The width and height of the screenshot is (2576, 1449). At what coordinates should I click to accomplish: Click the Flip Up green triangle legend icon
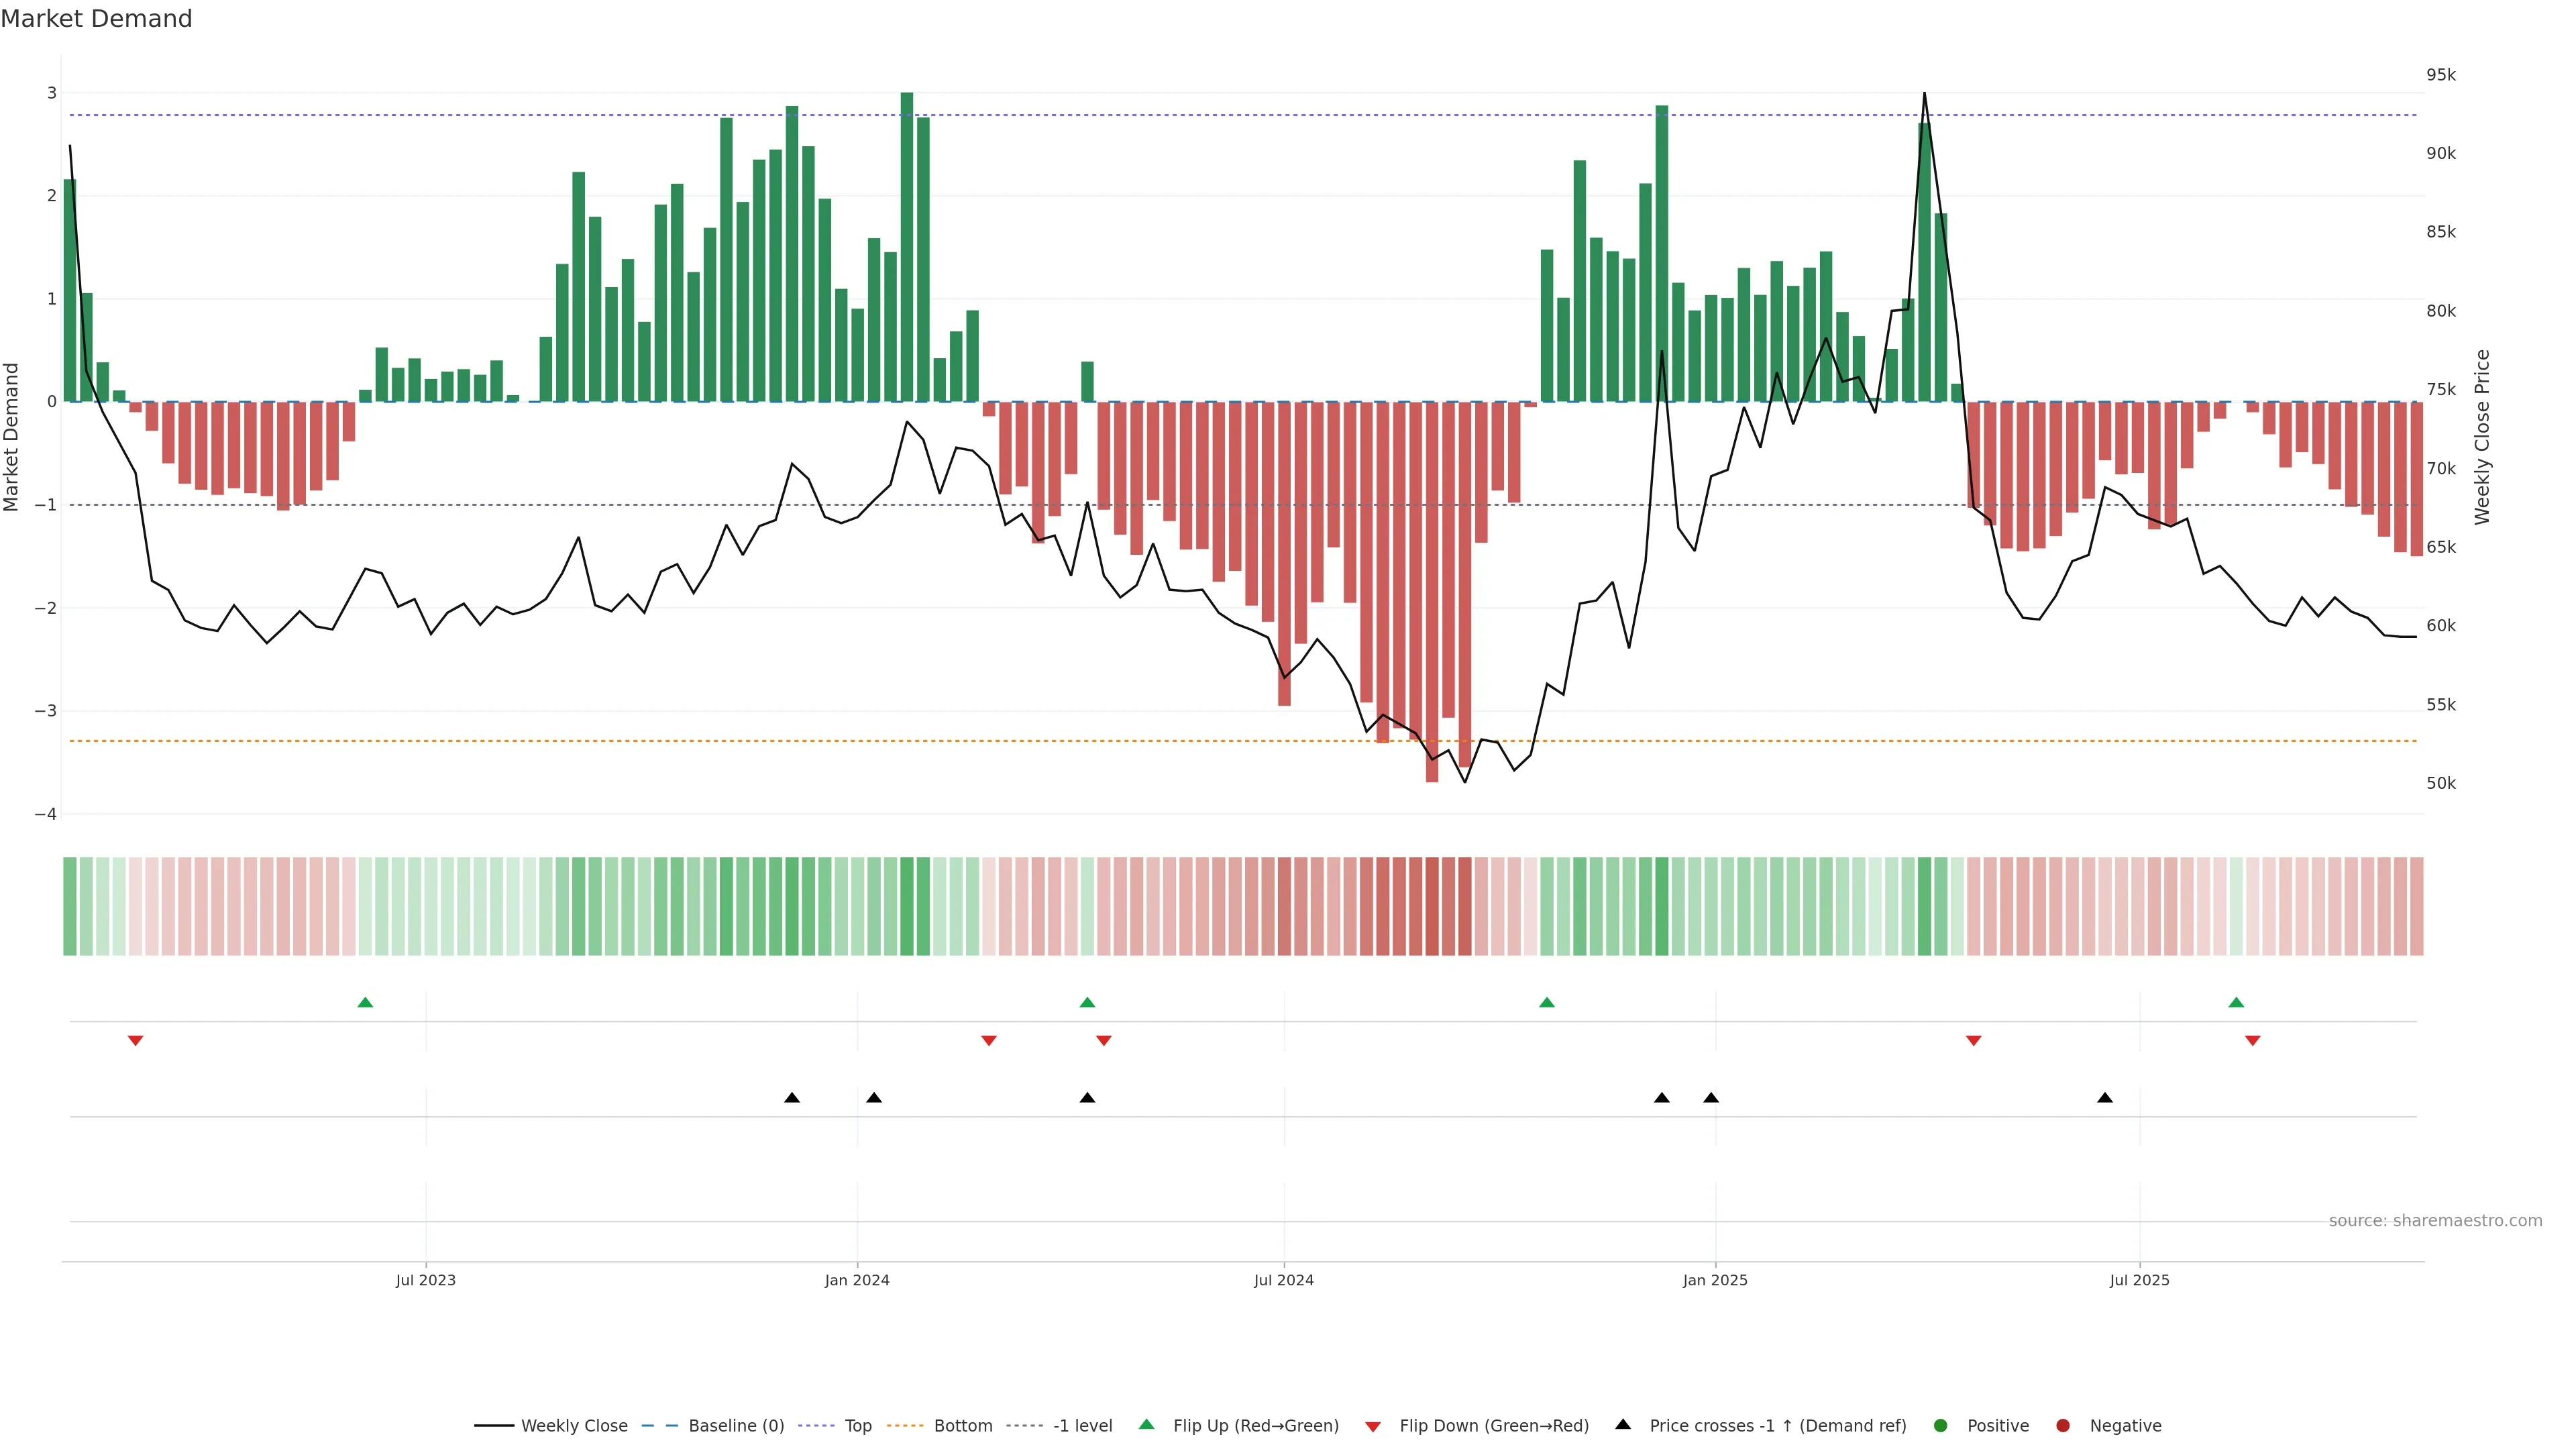[1147, 1424]
